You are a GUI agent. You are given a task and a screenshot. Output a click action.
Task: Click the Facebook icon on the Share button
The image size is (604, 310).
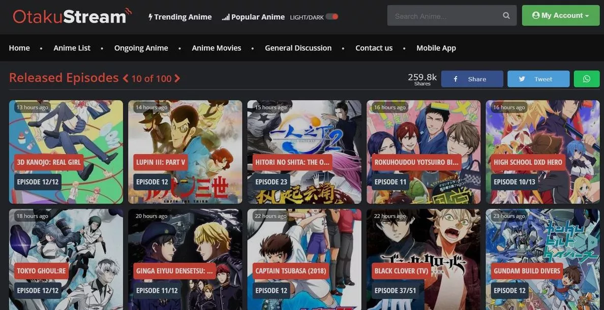point(455,79)
